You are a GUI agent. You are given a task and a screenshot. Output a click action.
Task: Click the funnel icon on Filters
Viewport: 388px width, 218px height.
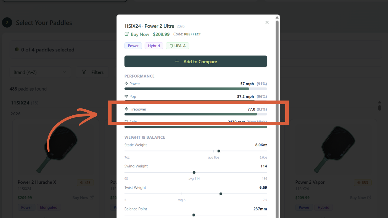pyautogui.click(x=84, y=72)
